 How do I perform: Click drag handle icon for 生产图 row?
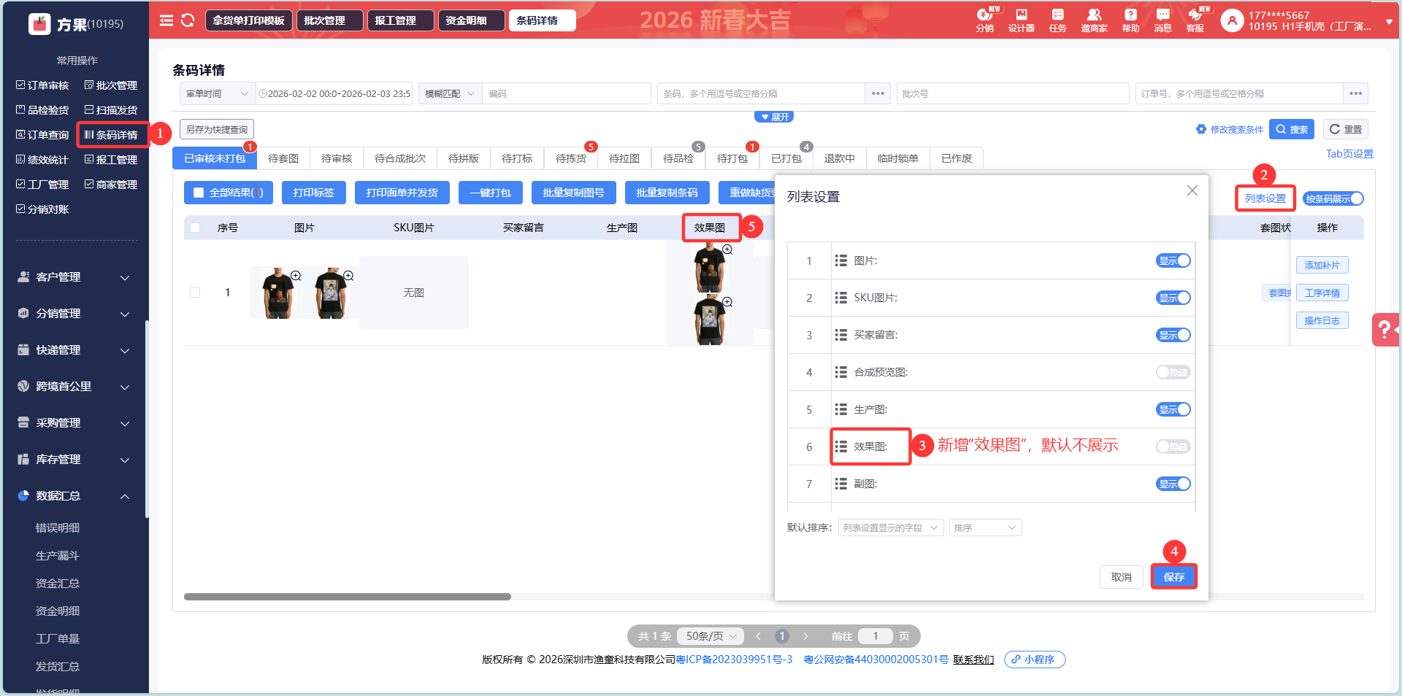click(x=841, y=409)
